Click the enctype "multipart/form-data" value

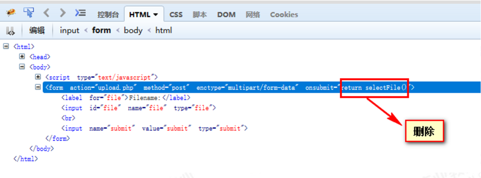(262, 88)
